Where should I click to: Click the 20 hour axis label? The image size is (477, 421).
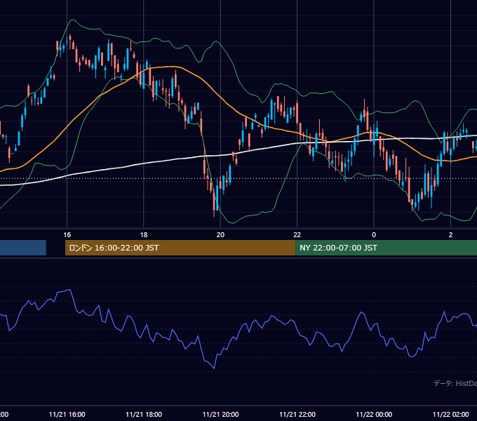coord(220,235)
